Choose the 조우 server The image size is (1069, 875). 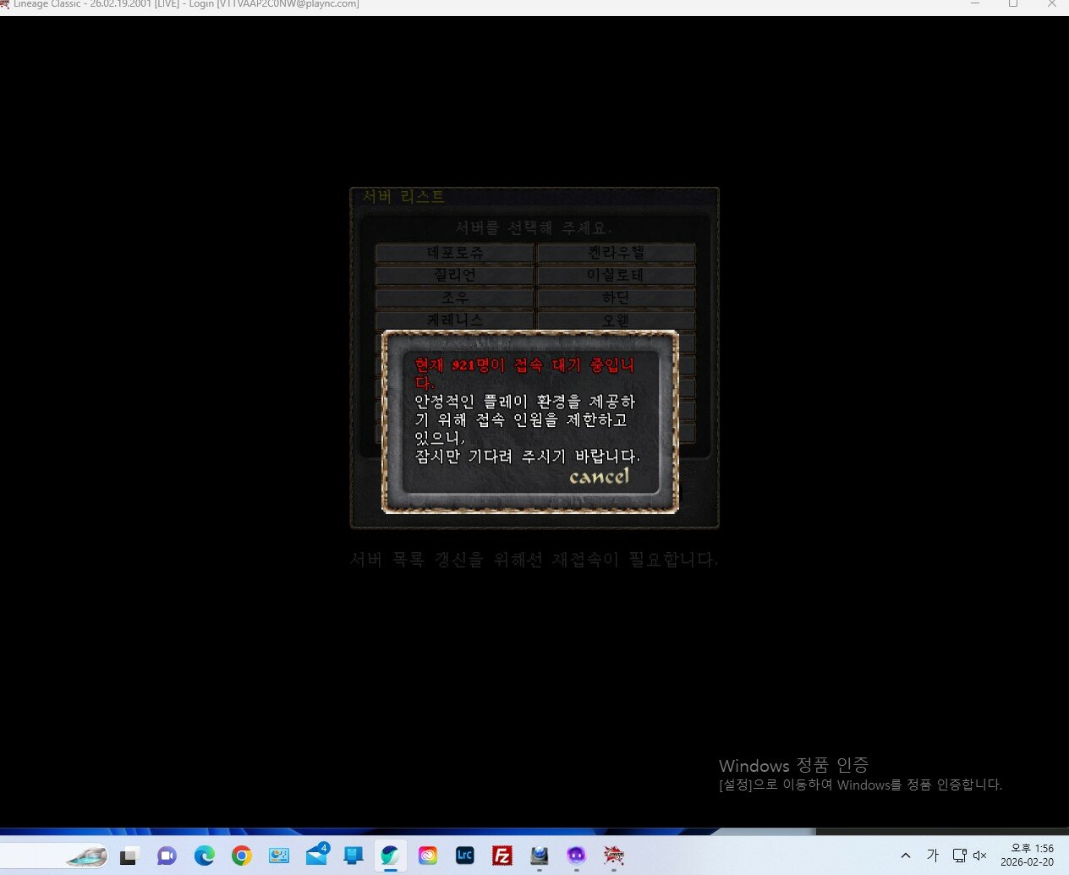(455, 298)
